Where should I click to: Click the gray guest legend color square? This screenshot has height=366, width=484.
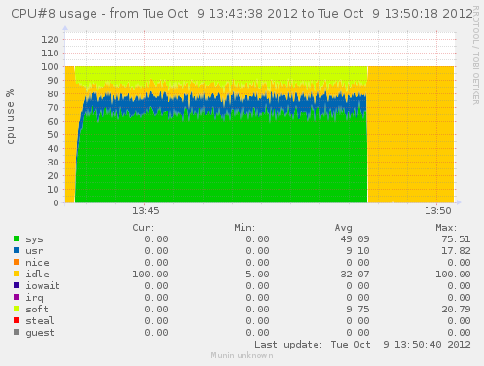pyautogui.click(x=17, y=332)
